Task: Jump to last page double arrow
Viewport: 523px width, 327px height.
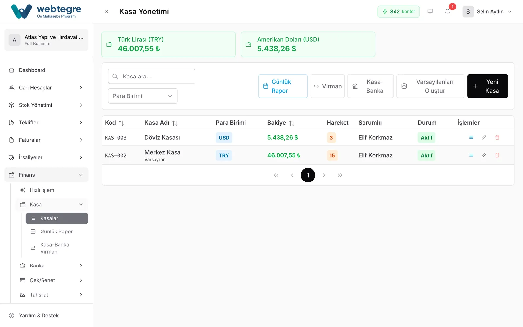Action: pos(340,175)
